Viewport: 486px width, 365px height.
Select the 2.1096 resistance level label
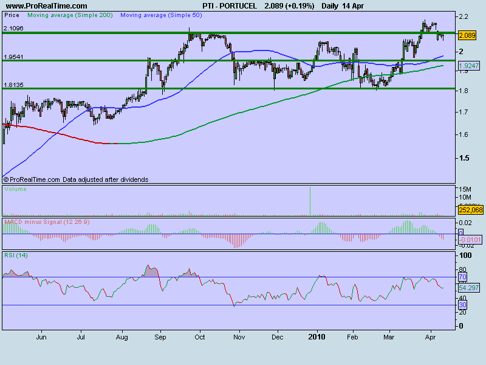pyautogui.click(x=13, y=29)
